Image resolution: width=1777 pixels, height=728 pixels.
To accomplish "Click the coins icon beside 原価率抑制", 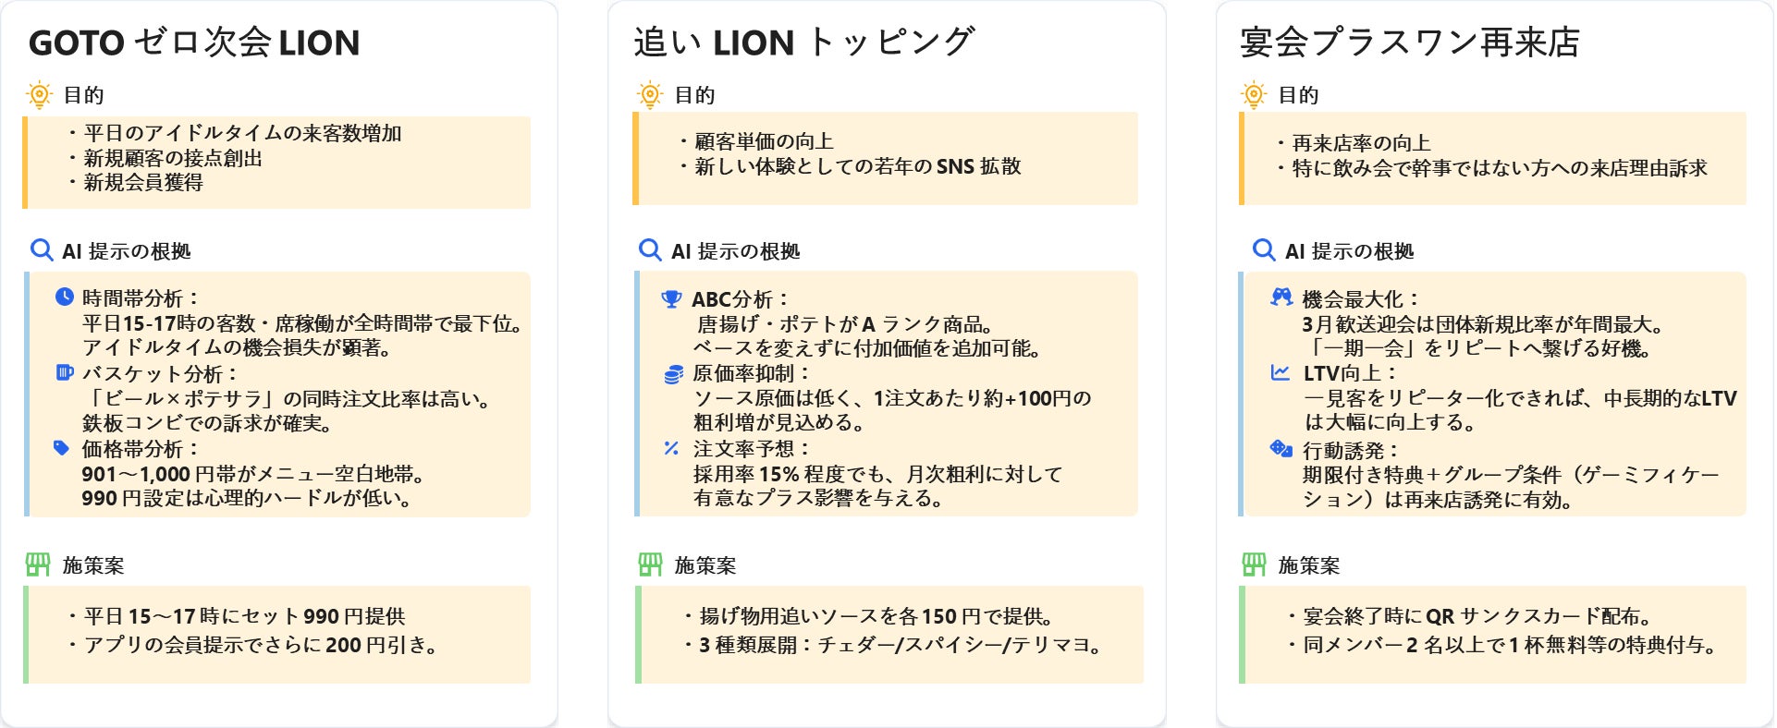I will click(x=673, y=374).
